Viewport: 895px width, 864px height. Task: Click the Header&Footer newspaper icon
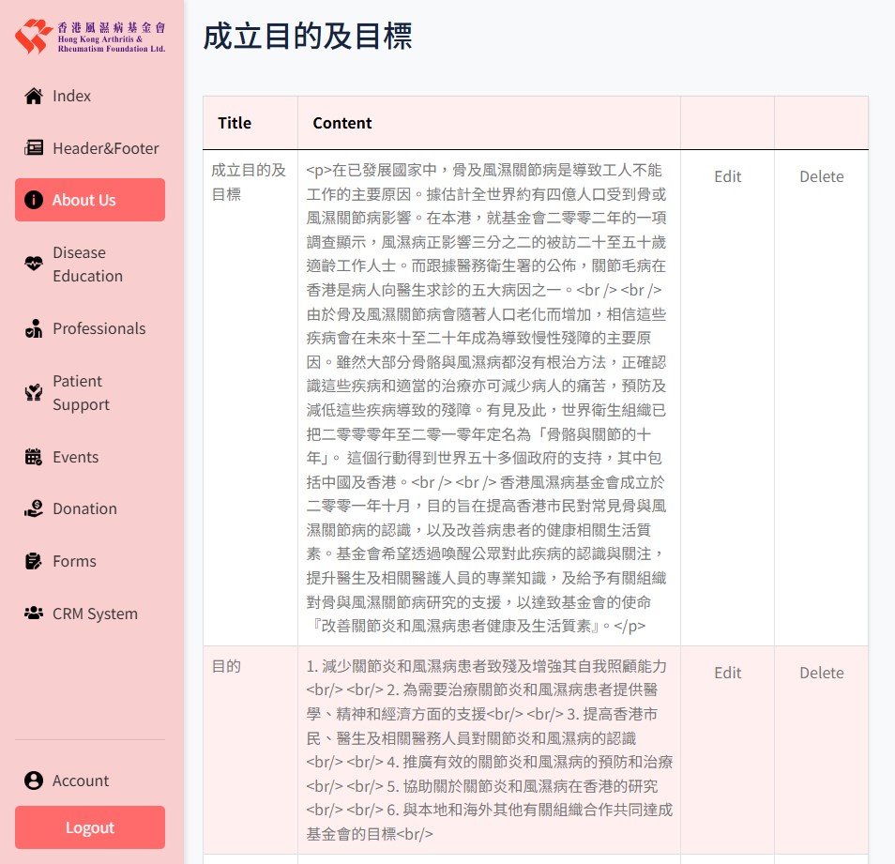[34, 148]
